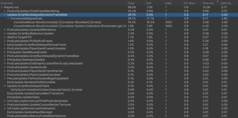Select PostLateUpdate.PlayerSendFrameComplete row
This screenshot has width=238, height=118.
119,48
